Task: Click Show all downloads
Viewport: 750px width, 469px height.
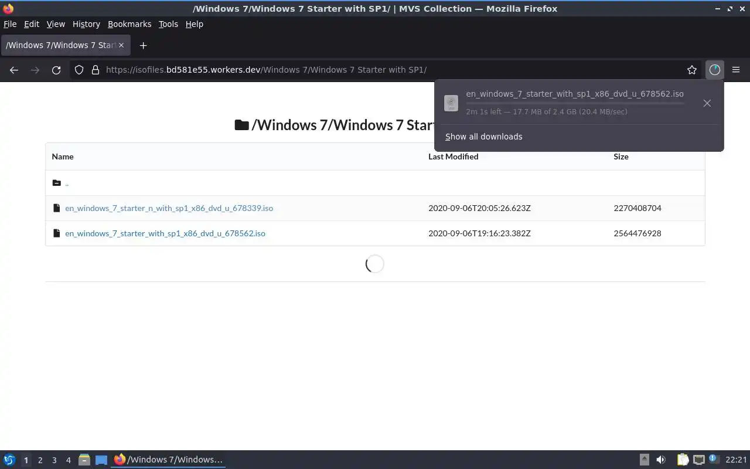Action: (x=483, y=137)
